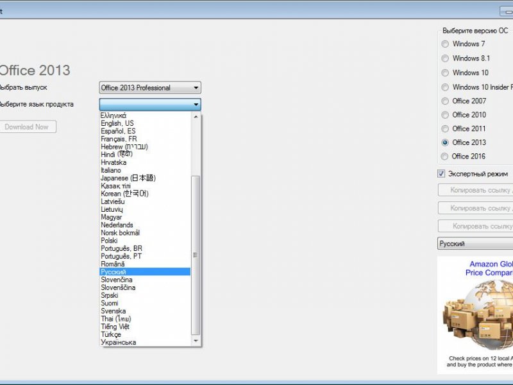Choose Ελληνικά from the language list
The height and width of the screenshot is (385, 513).
[145, 116]
